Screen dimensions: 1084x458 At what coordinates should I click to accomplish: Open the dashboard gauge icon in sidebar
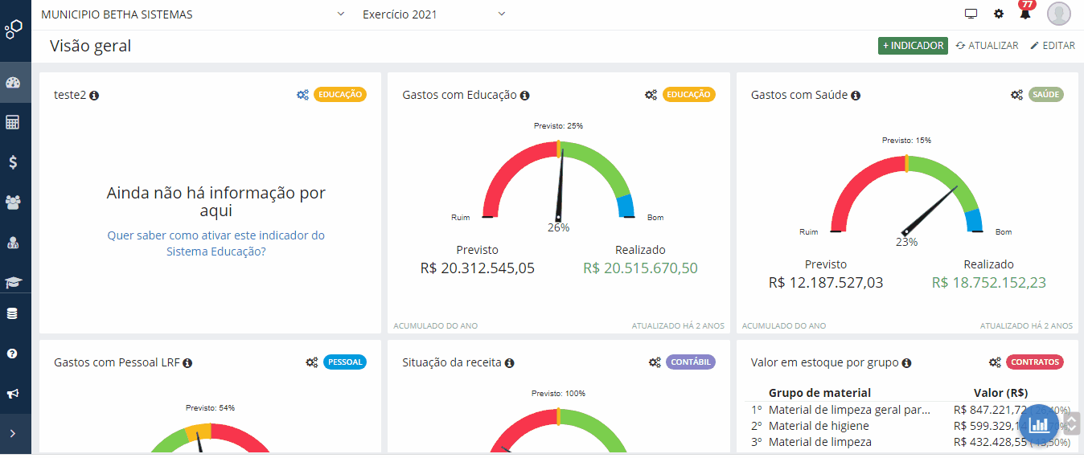pos(12,83)
